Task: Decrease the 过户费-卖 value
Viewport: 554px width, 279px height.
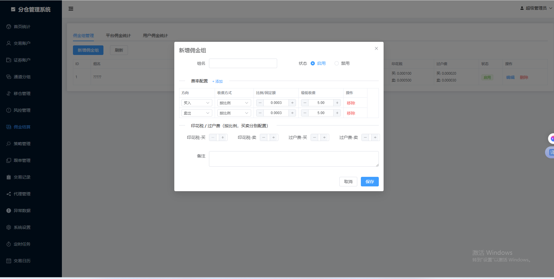Action: coord(365,137)
